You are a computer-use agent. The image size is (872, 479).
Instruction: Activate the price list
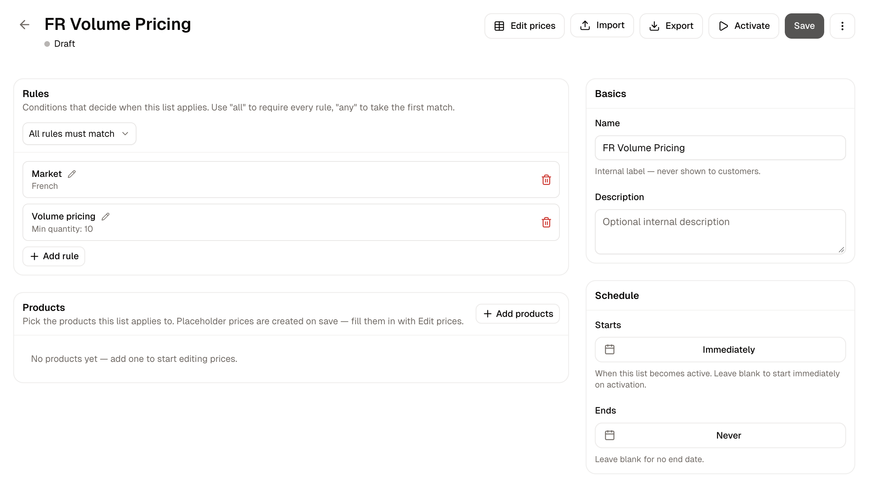(x=744, y=26)
